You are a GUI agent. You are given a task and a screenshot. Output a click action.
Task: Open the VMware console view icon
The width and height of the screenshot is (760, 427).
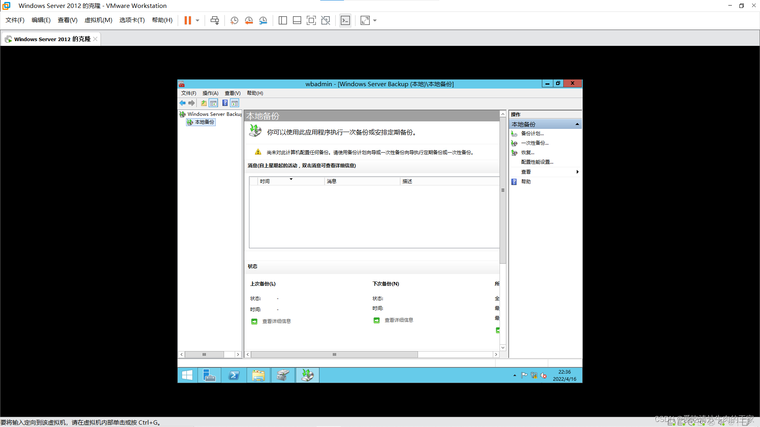[x=345, y=21]
